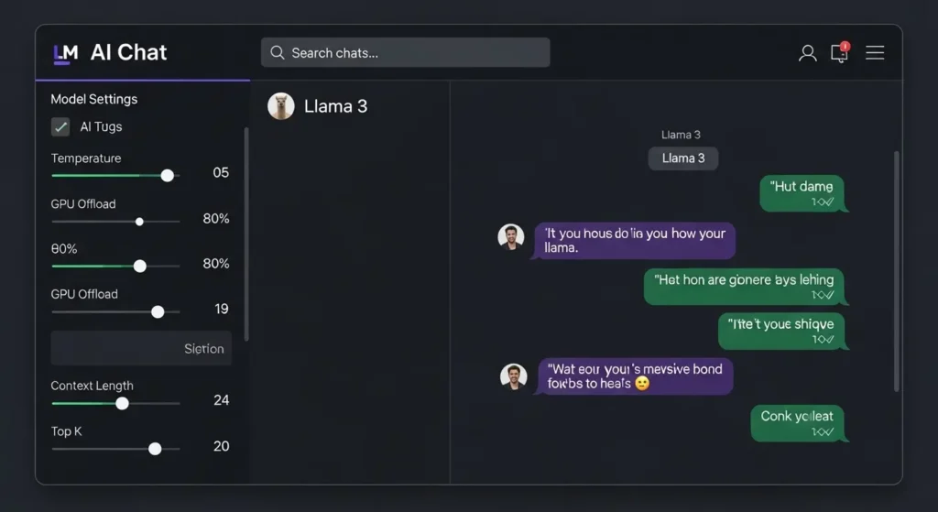Click the LM logo icon
Image resolution: width=938 pixels, height=512 pixels.
65,54
